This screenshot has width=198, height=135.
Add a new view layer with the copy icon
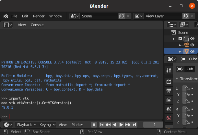tap(185, 16)
